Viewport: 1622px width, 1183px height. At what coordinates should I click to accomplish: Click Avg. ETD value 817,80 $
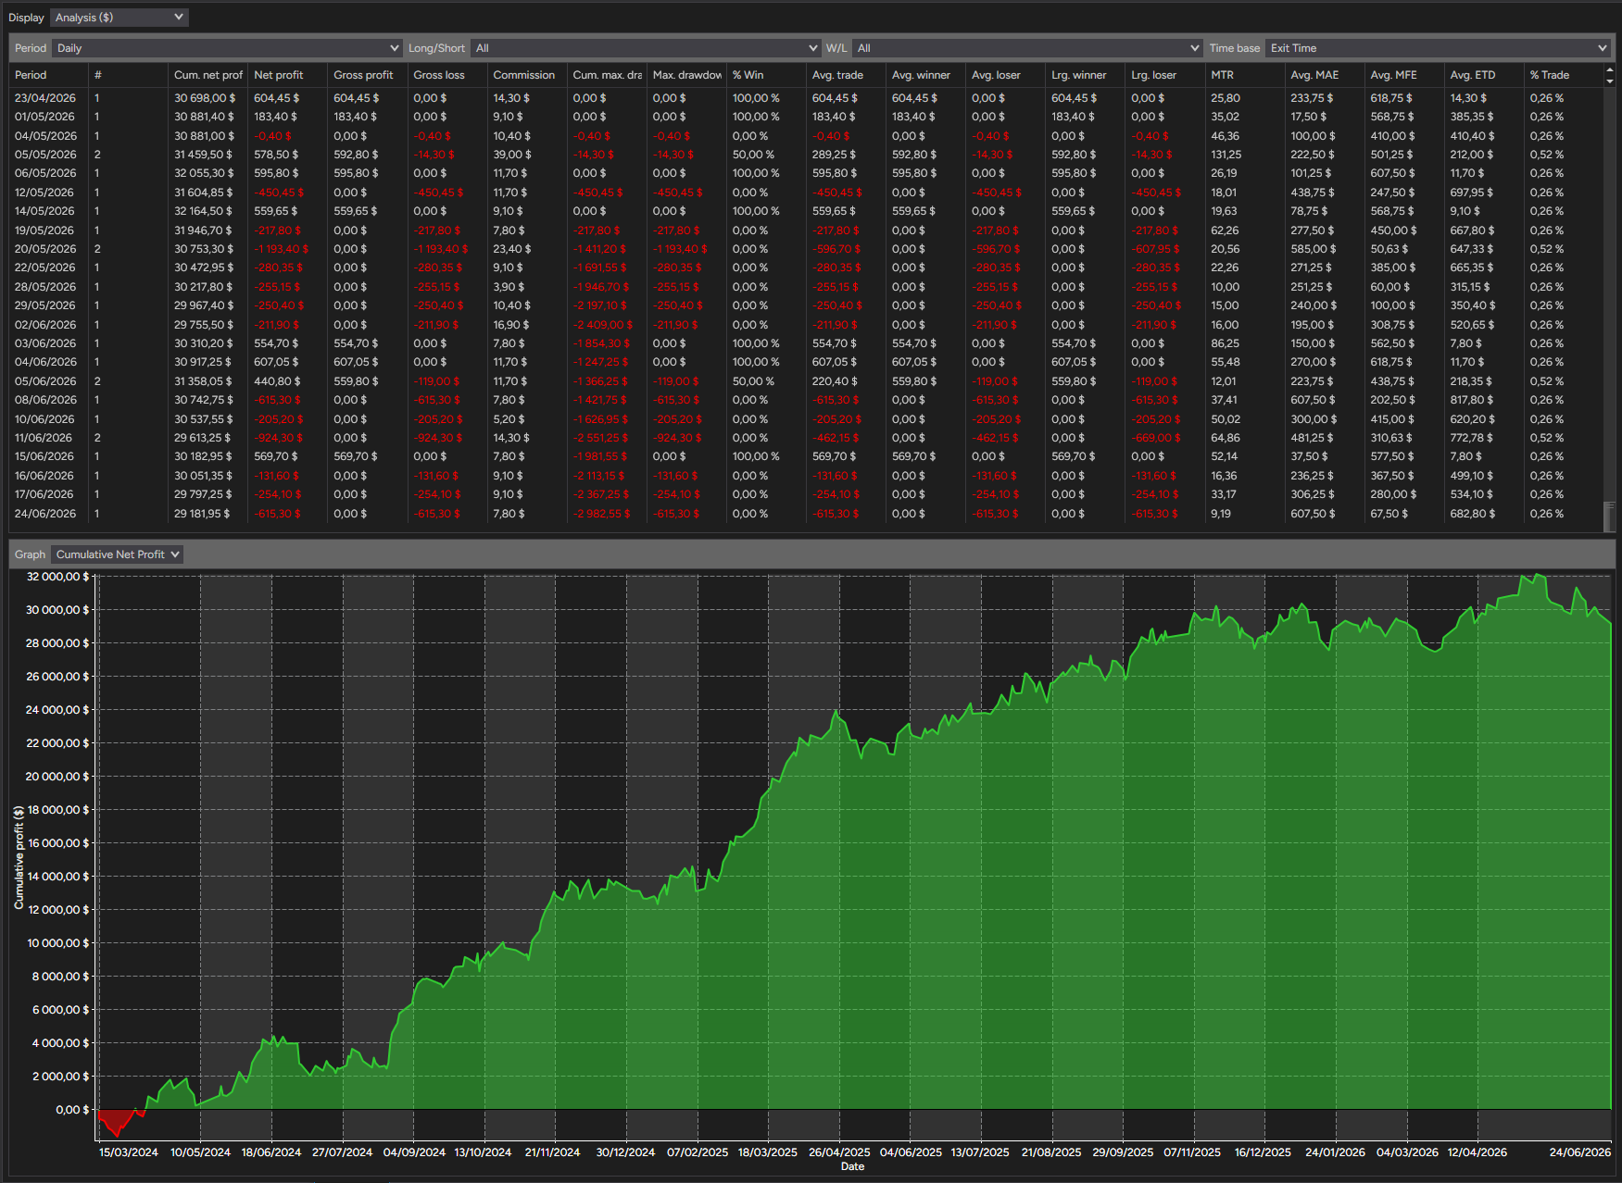[1473, 400]
